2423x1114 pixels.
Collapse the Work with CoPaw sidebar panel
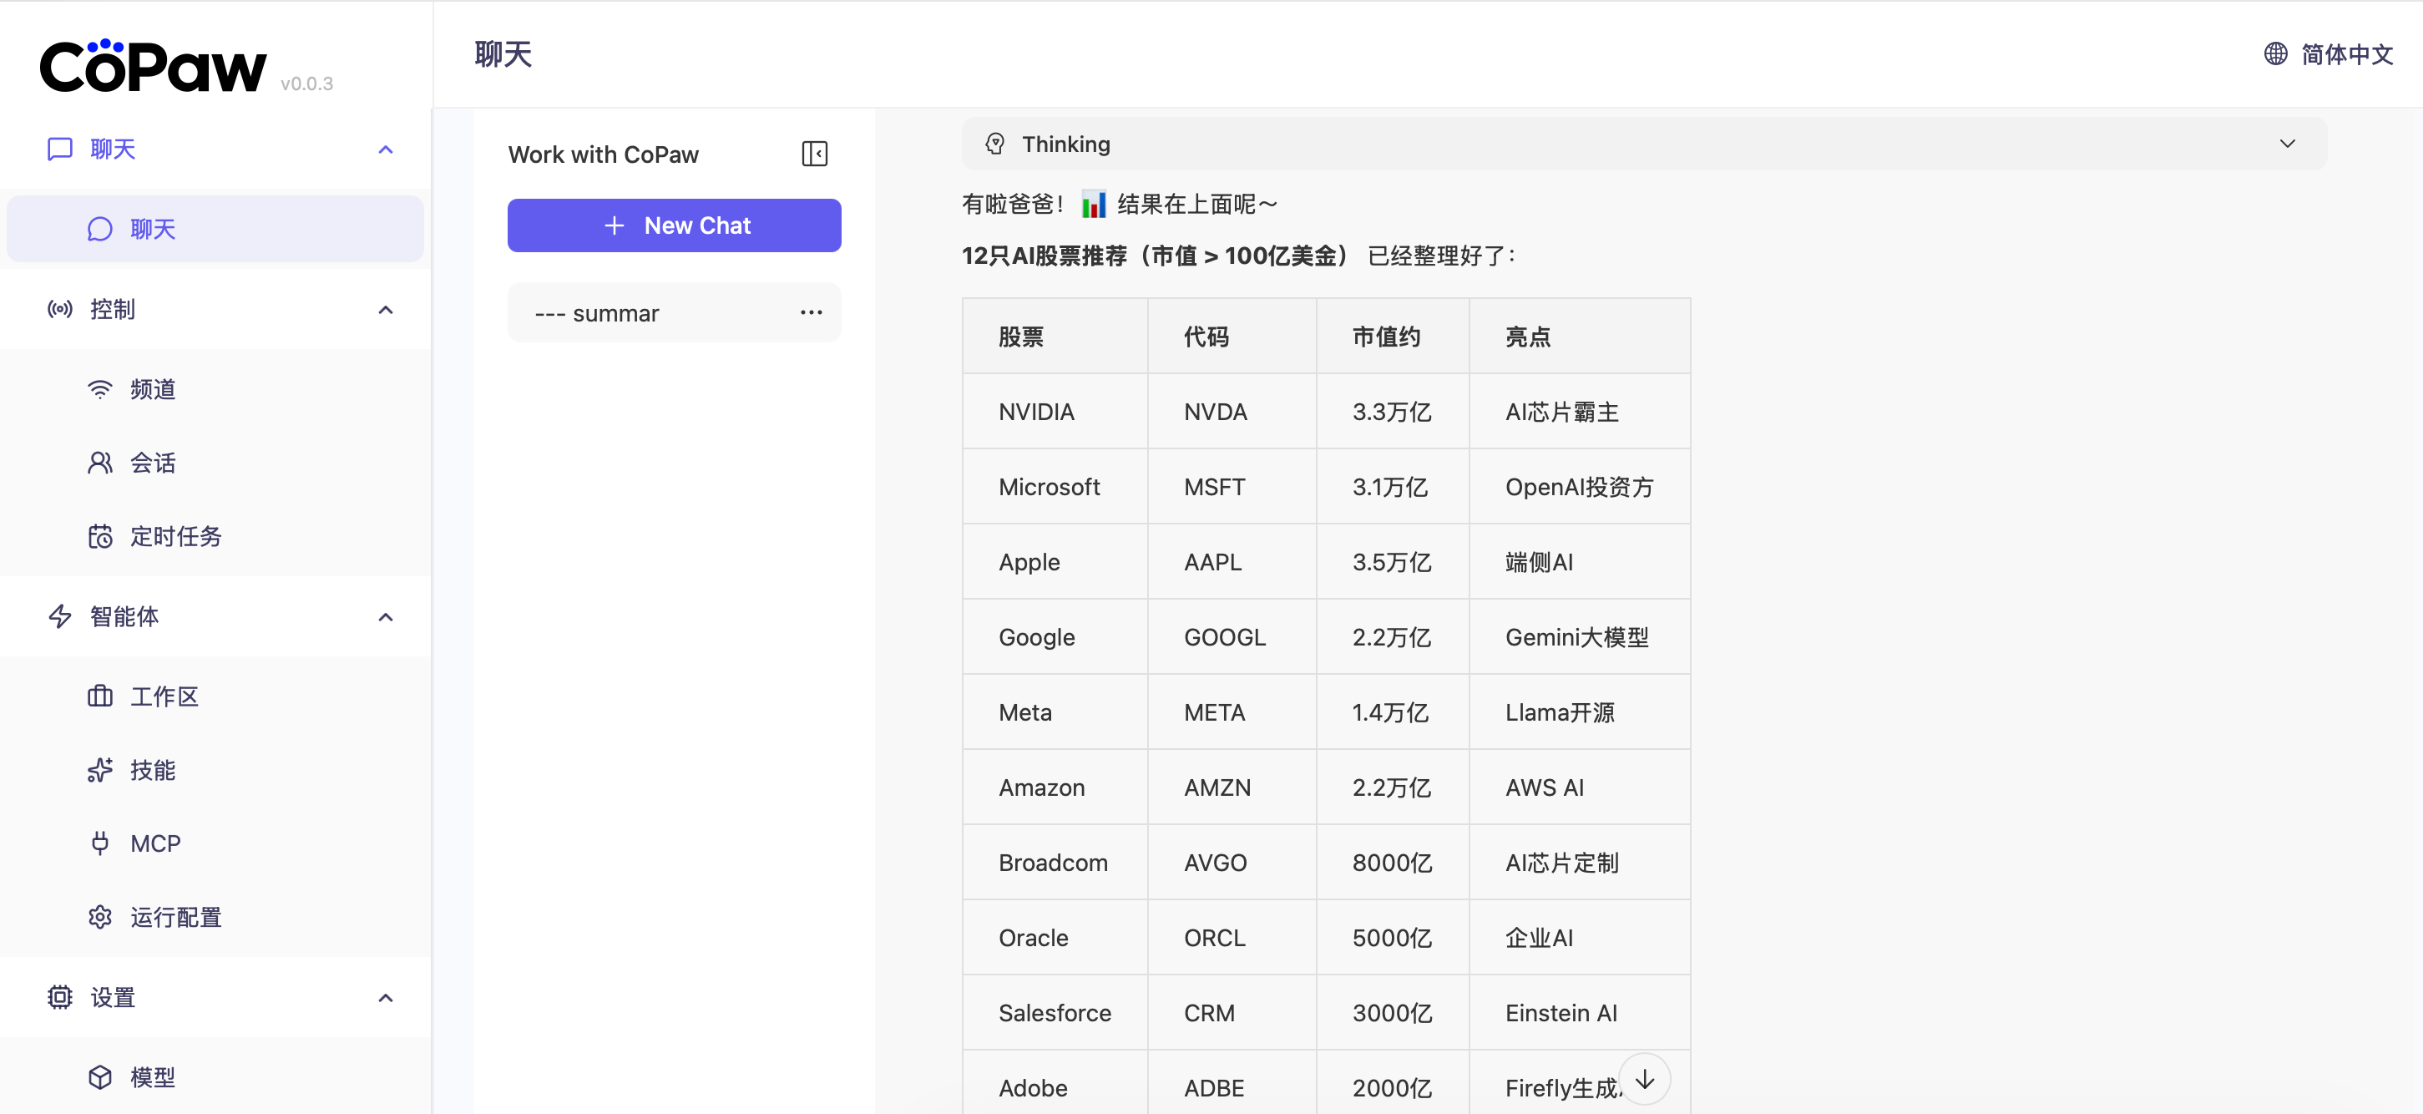tap(813, 154)
